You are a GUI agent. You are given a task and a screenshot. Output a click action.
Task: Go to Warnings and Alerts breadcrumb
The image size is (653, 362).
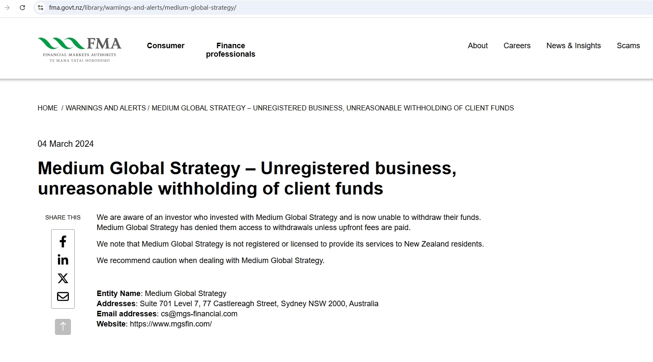tap(106, 108)
